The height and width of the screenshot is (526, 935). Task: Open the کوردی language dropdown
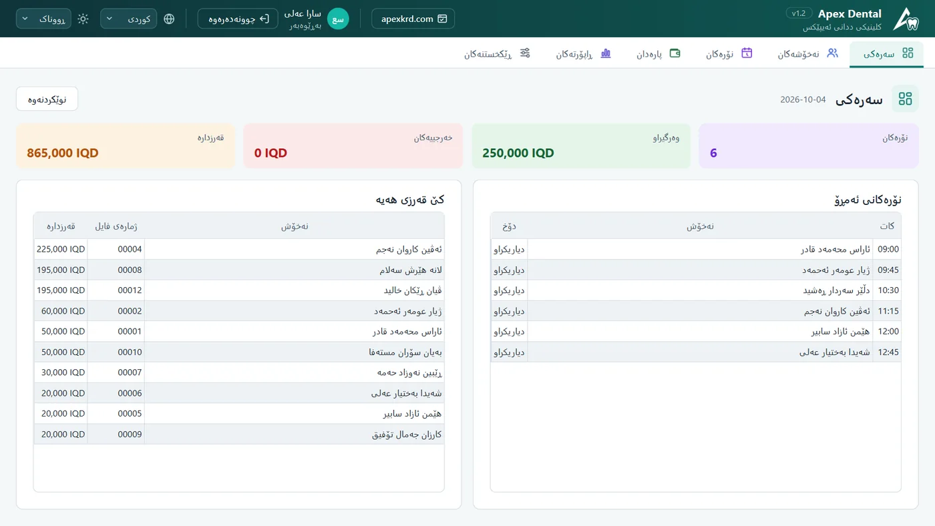coord(129,19)
